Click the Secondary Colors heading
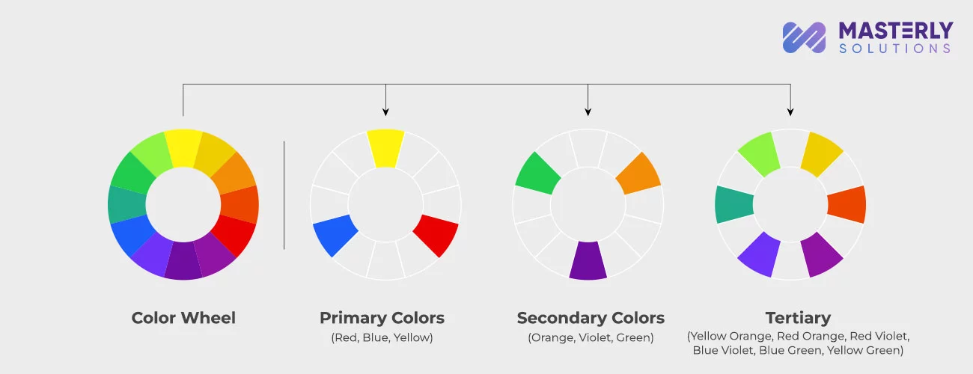Viewport: 973px width, 374px height. (591, 318)
